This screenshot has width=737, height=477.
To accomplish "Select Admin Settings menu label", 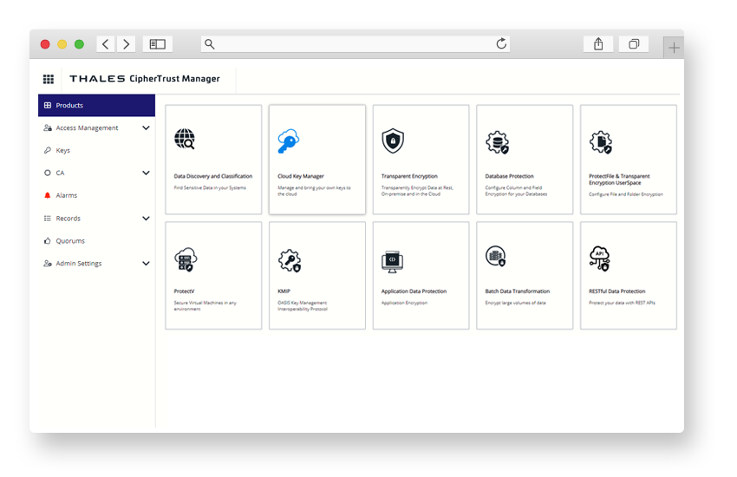I will [79, 263].
